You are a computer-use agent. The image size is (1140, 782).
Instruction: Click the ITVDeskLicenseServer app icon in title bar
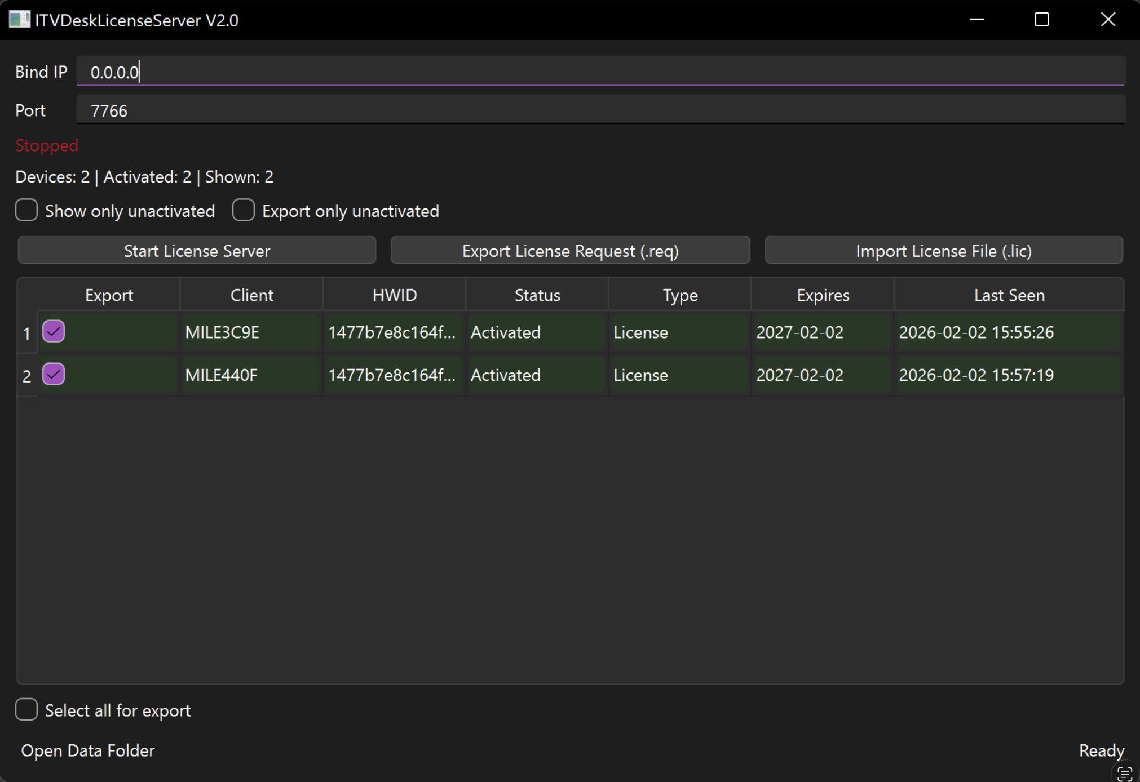tap(19, 20)
